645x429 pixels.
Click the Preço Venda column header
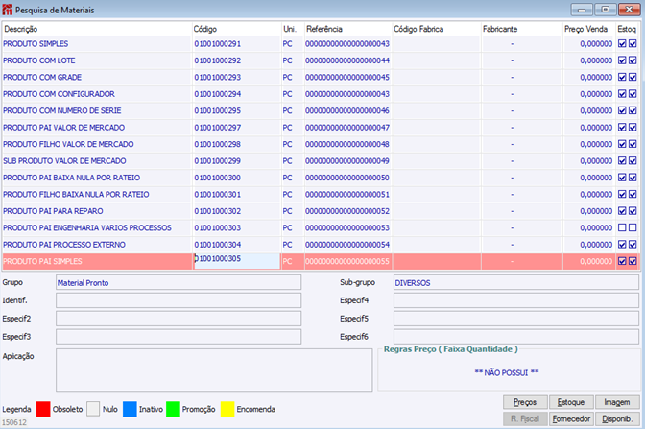(x=589, y=29)
